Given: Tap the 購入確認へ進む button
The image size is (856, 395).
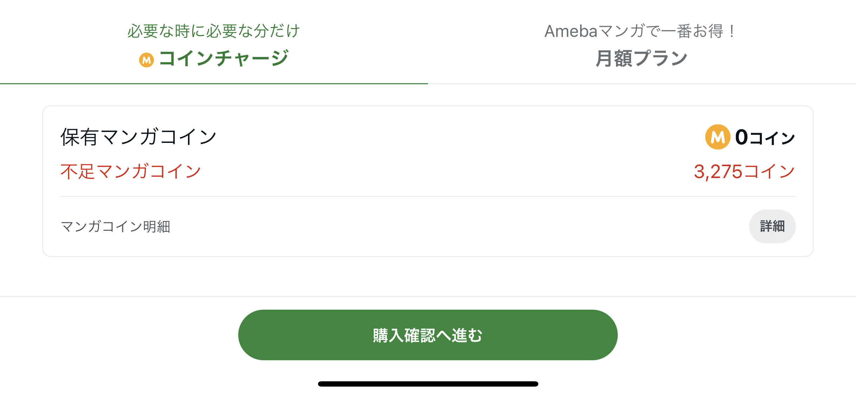Looking at the screenshot, I should tap(428, 335).
